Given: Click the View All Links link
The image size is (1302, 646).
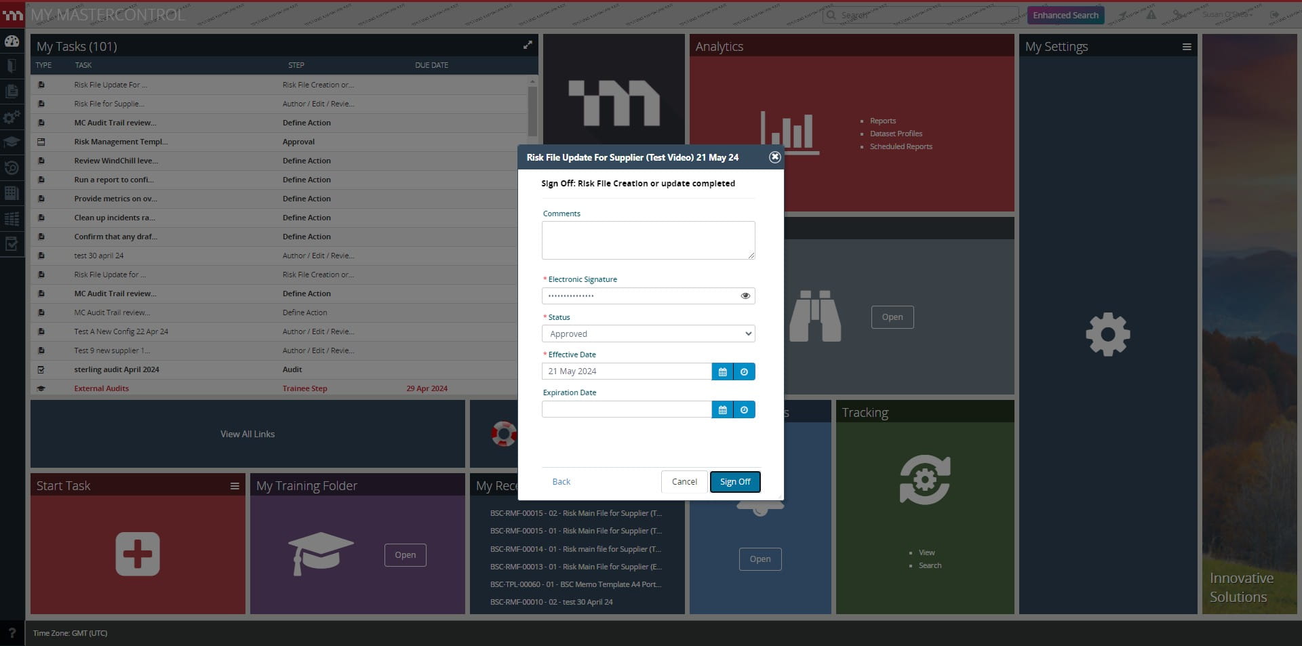Looking at the screenshot, I should click(247, 434).
